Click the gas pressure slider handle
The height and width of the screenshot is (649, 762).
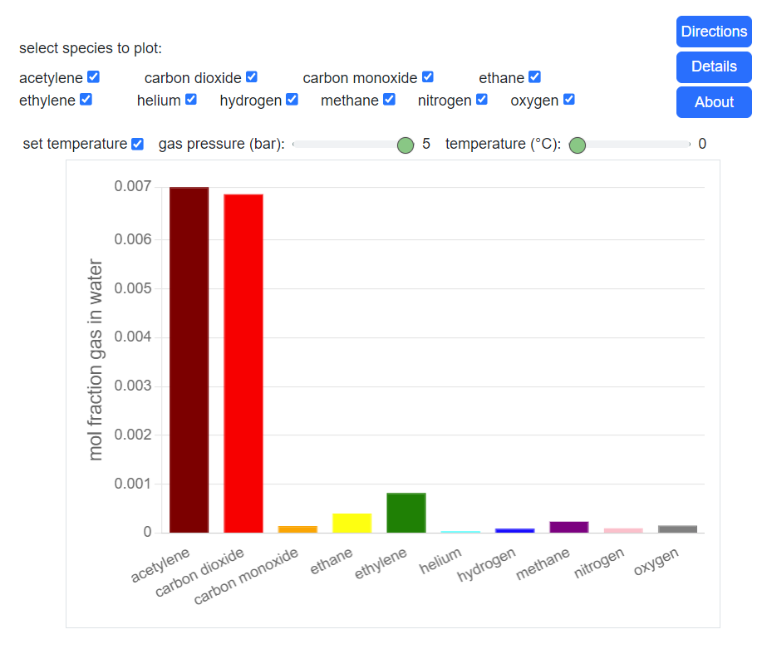coord(406,145)
